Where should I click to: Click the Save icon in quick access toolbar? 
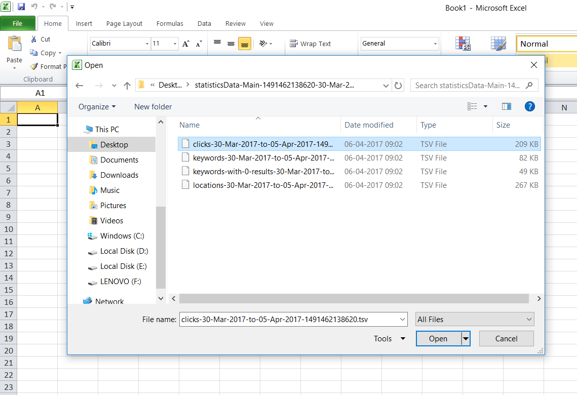[21, 7]
